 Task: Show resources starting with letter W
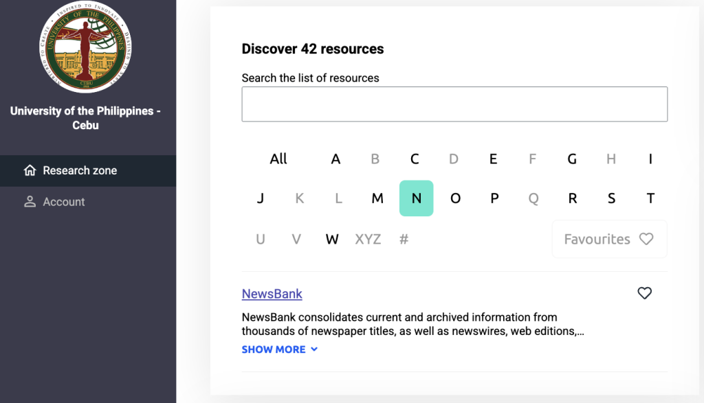click(x=332, y=240)
